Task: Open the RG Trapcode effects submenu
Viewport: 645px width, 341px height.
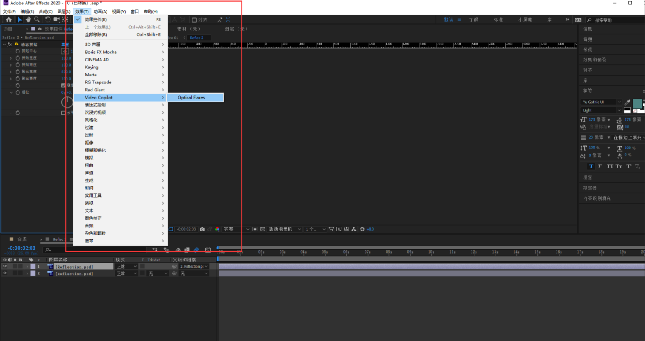Action: pos(120,82)
